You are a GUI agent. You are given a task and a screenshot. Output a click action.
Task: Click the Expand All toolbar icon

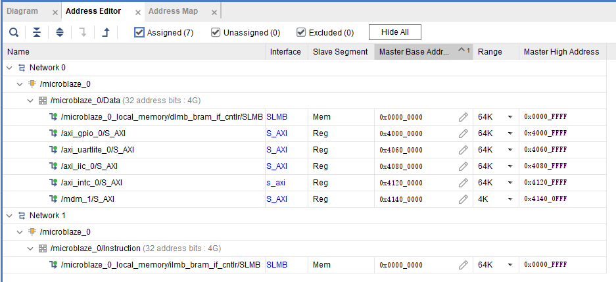tap(59, 32)
